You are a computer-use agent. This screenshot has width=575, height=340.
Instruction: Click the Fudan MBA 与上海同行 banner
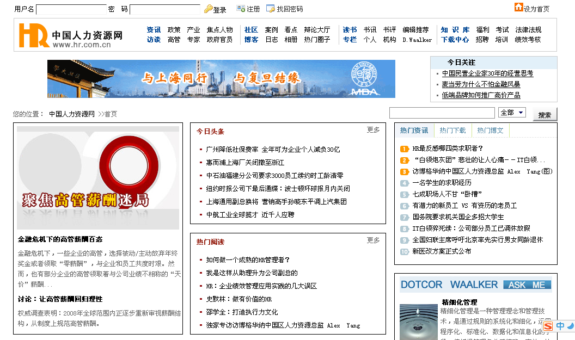[221, 79]
